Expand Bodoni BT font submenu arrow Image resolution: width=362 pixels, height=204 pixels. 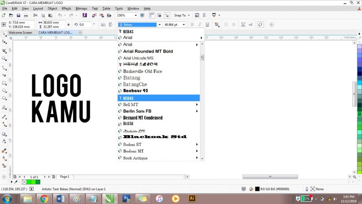click(197, 144)
